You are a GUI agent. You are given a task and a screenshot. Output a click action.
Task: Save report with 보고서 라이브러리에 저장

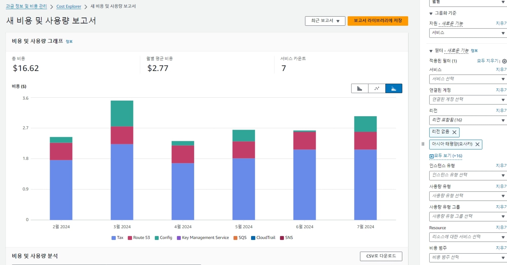(x=378, y=21)
